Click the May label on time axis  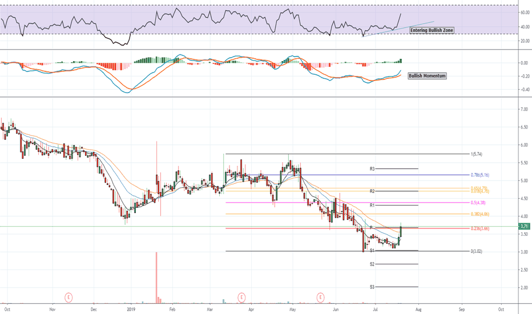292,309
